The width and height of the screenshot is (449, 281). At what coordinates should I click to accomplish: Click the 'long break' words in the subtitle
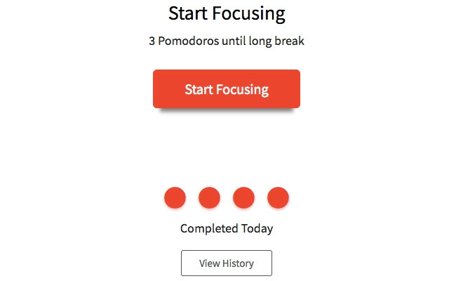tap(276, 41)
